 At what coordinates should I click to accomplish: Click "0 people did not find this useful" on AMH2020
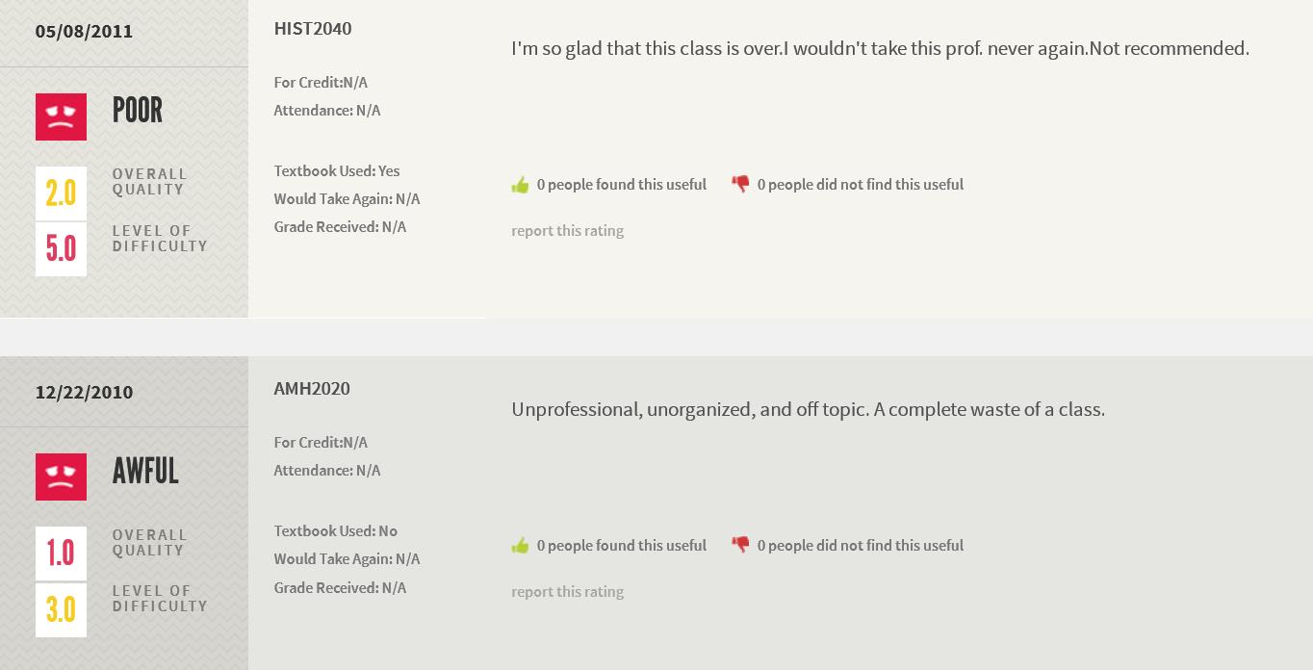(860, 546)
